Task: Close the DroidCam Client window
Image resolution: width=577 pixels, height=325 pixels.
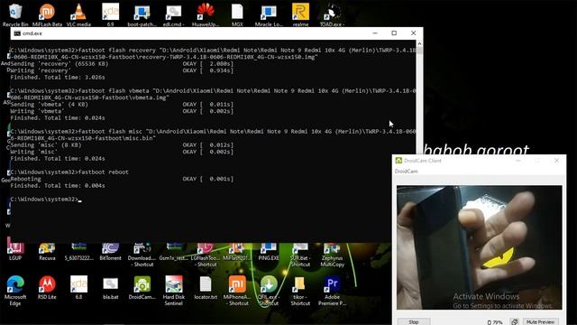Action: pyautogui.click(x=556, y=161)
